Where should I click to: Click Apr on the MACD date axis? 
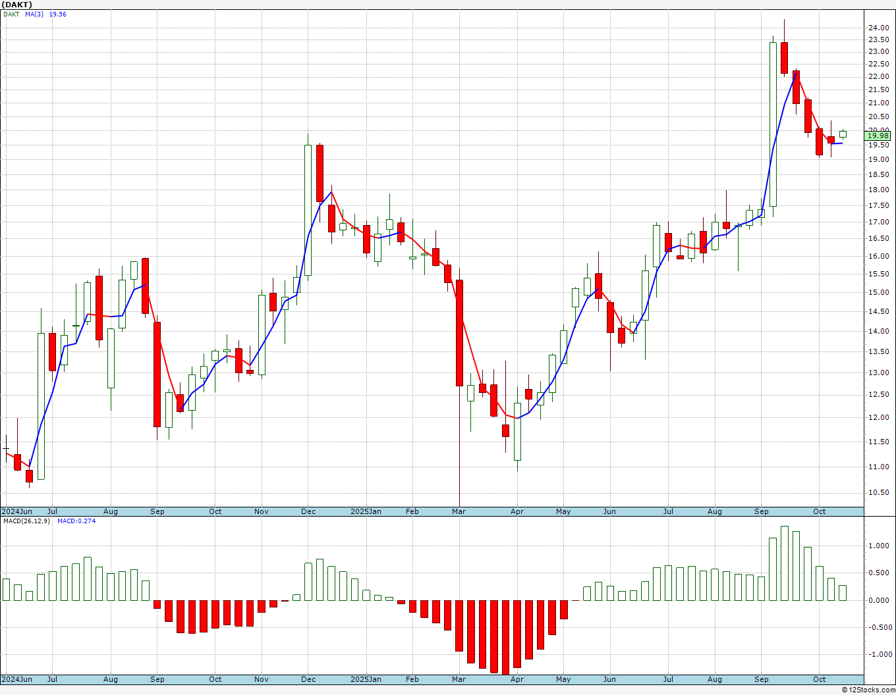(517, 679)
